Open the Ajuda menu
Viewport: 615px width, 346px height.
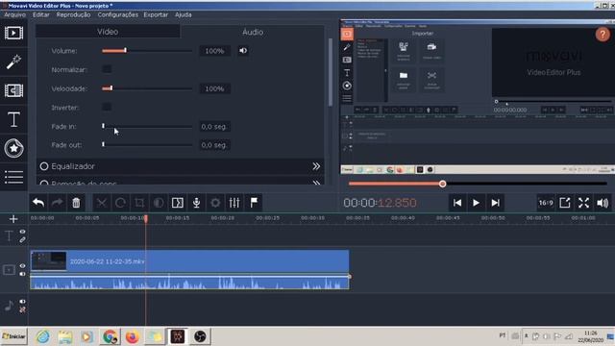point(184,14)
